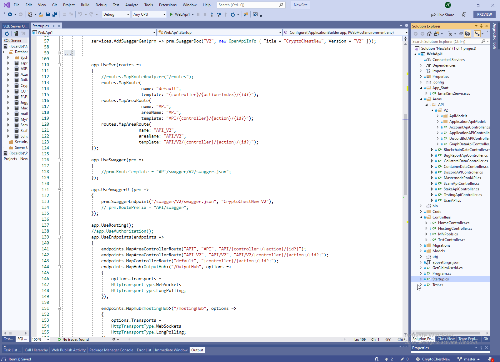Collapse the app.UseMvc code block outline
This screenshot has width=500, height=362.
59,65
